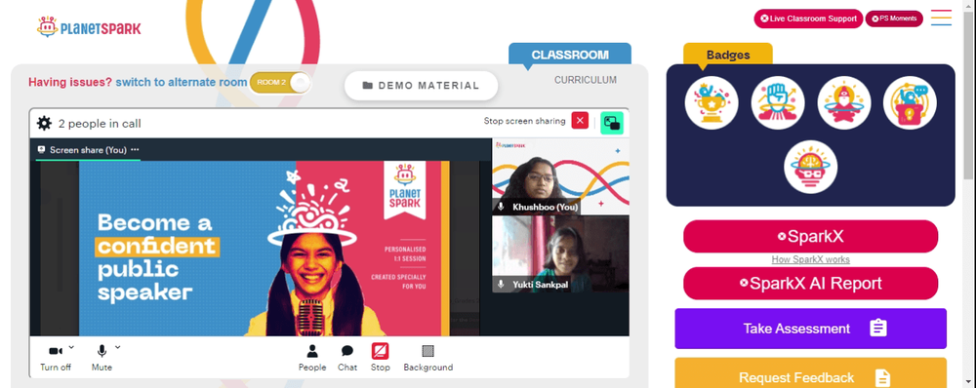Viewport: 976px width, 388px height.
Task: Click the raised fist badge icon
Action: coord(778,103)
